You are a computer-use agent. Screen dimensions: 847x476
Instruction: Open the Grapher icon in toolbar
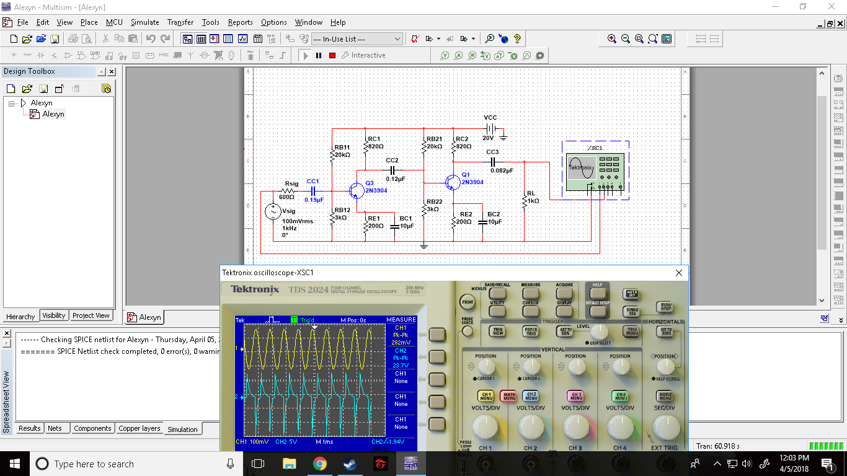[242, 38]
